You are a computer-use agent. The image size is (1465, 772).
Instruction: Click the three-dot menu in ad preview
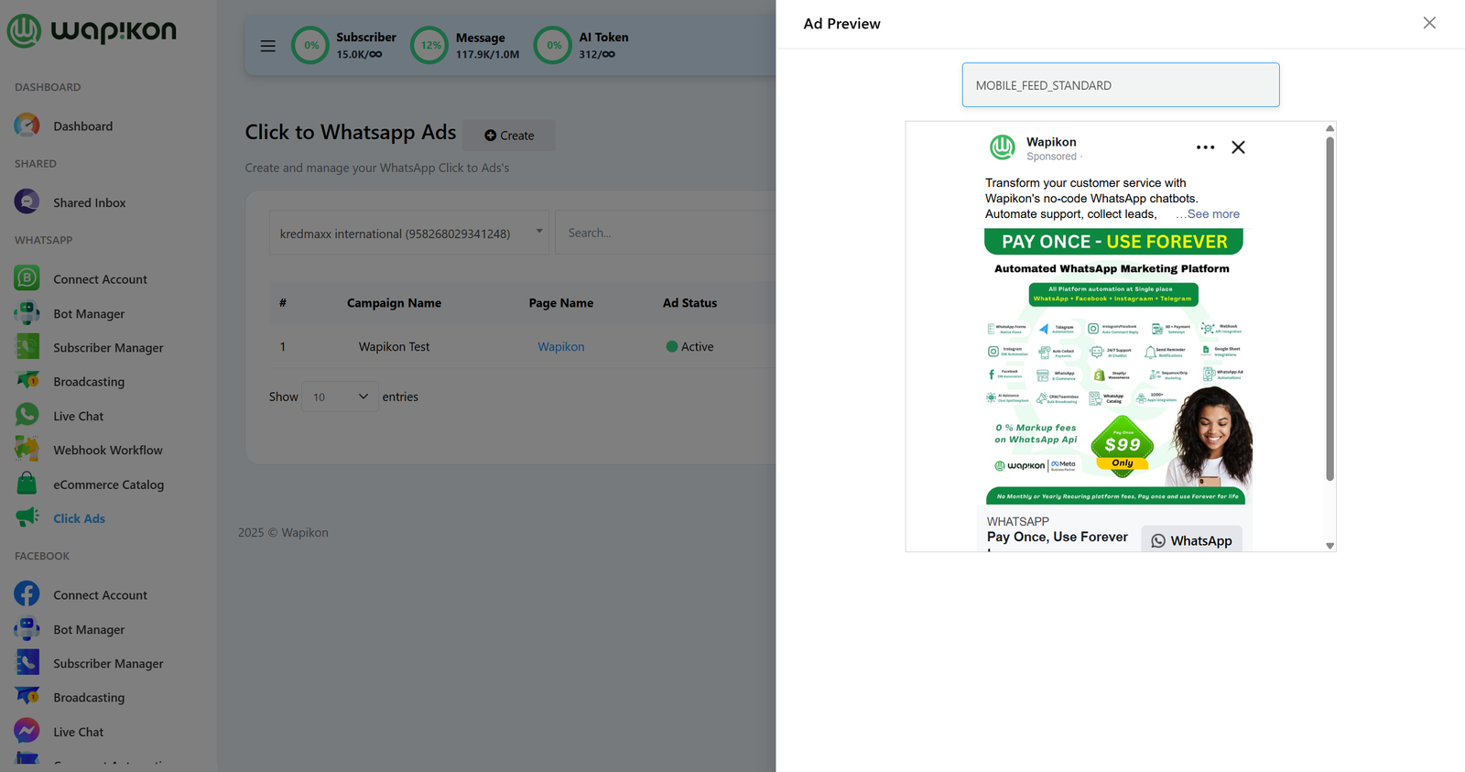click(x=1205, y=147)
